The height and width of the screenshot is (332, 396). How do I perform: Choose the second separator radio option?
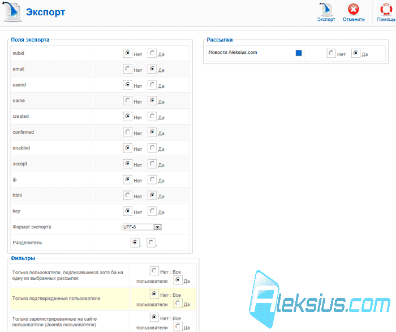coord(151,242)
